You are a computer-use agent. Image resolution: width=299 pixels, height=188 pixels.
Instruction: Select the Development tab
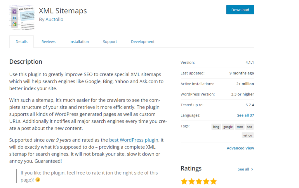click(143, 42)
